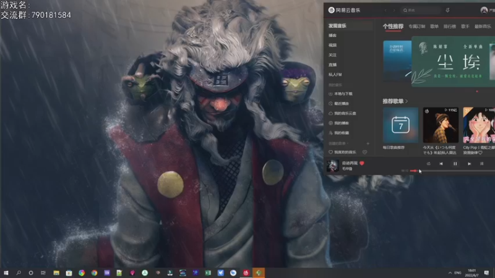The height and width of the screenshot is (278, 495).
Task: Open Excel from the taskbar
Action: click(208, 273)
